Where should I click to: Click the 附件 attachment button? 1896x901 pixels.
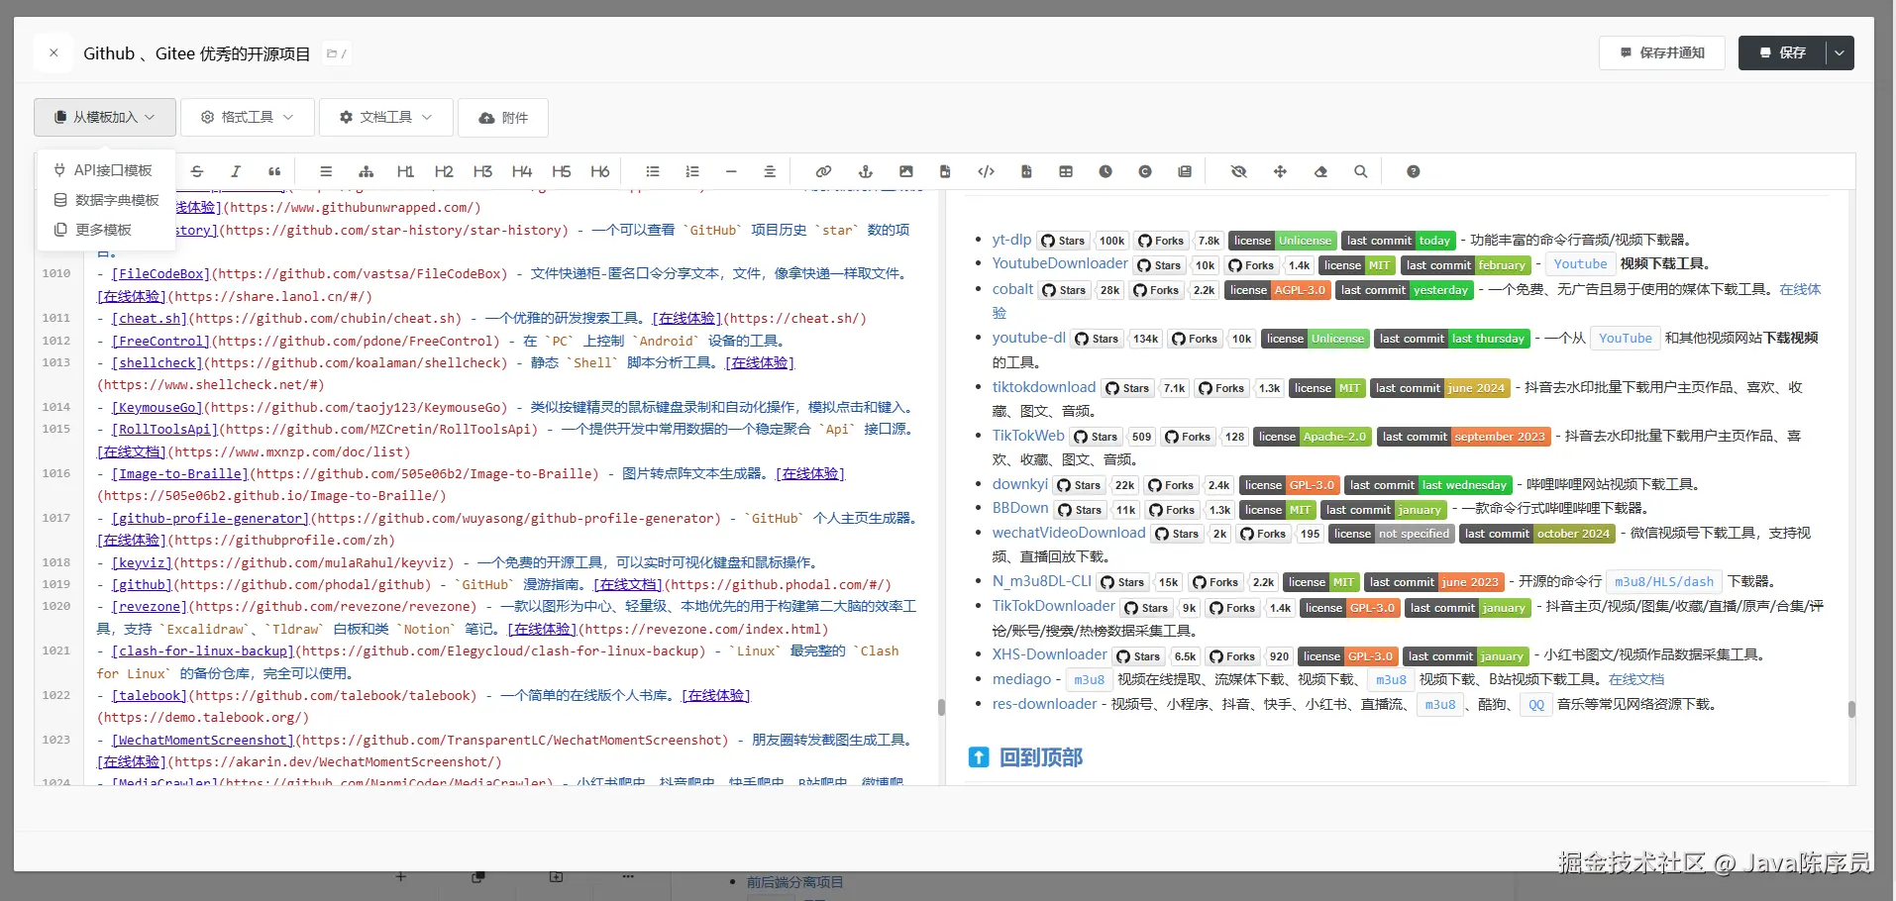(503, 117)
